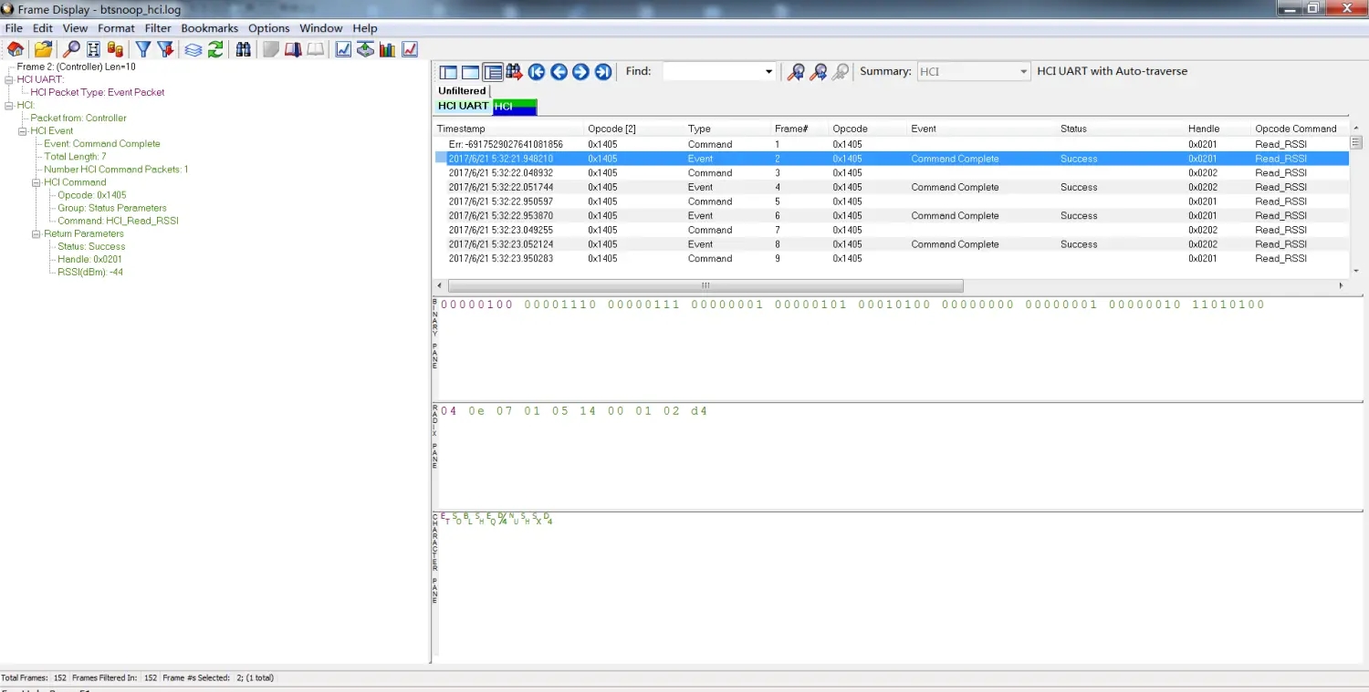
Task: Click the Opcode Command column header
Action: 1300,129
